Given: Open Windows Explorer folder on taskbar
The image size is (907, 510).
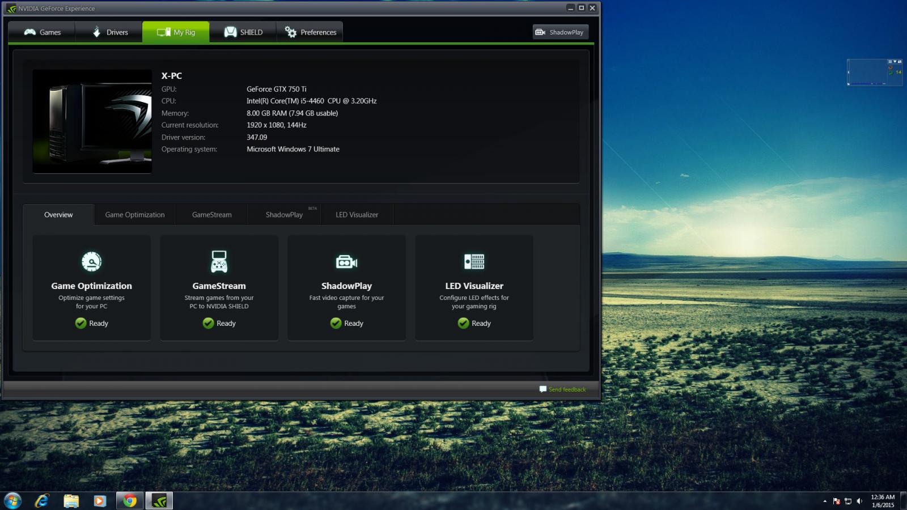Looking at the screenshot, I should pyautogui.click(x=71, y=501).
